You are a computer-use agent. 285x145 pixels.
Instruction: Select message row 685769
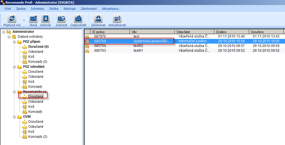click(x=185, y=41)
